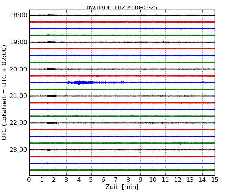The width and height of the screenshot is (244, 195).
Task: Click x-axis tick label 12
Action: pos(178,180)
